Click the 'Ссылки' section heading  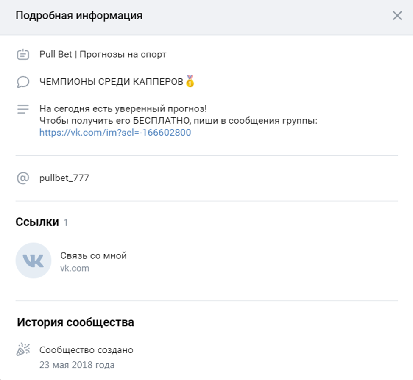tap(37, 222)
